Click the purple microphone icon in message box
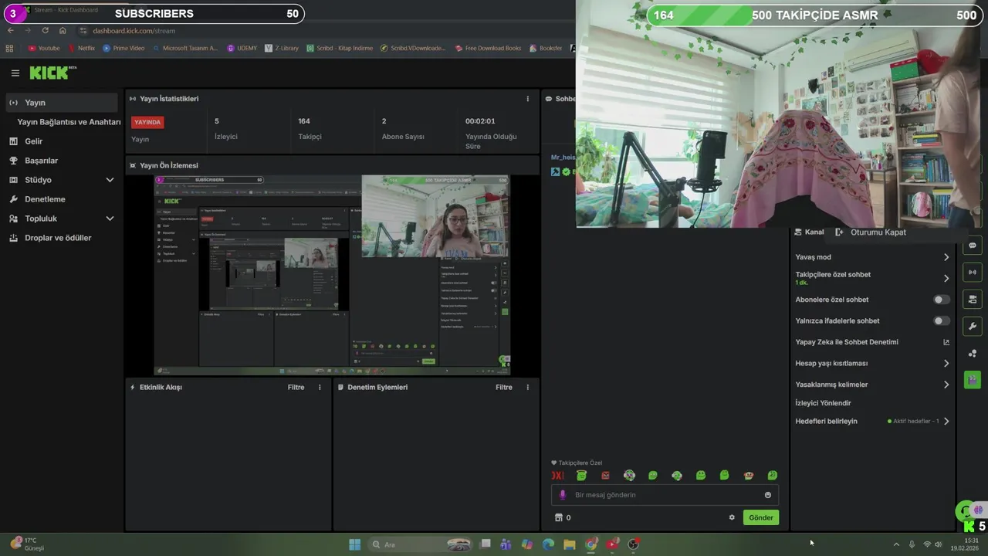Screen dimensions: 988x556 tap(563, 495)
